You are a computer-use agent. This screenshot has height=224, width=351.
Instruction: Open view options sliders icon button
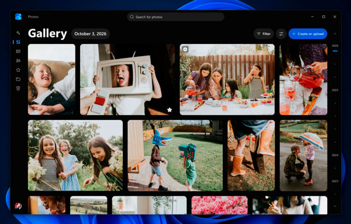pos(281,34)
